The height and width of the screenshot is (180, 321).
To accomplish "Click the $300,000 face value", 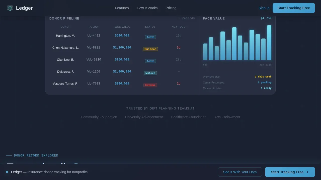I will tap(122, 84).
